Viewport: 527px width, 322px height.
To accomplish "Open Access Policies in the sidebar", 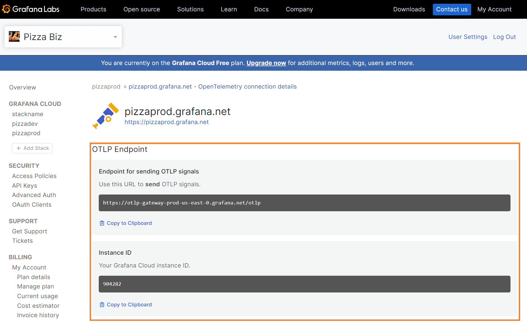I will tap(34, 176).
